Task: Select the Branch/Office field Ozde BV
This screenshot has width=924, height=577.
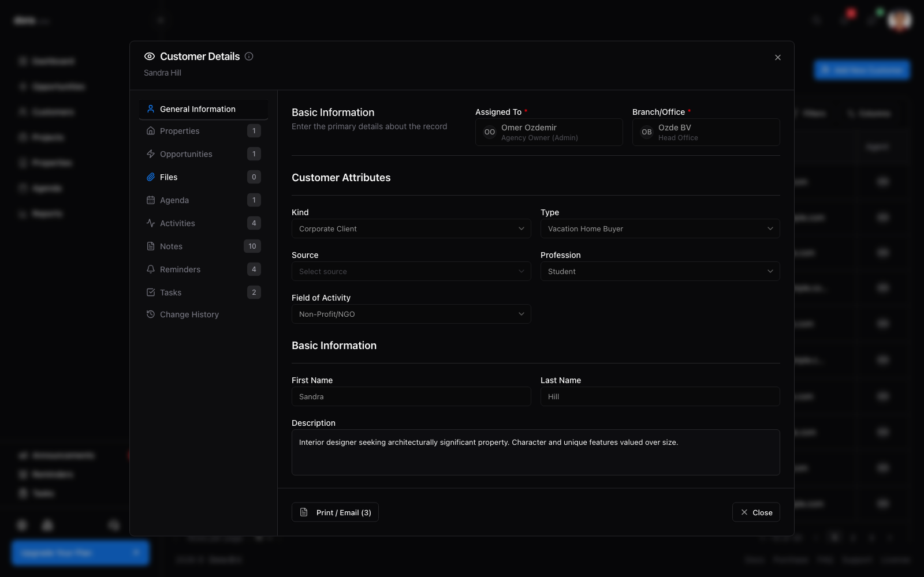Action: pos(706,132)
